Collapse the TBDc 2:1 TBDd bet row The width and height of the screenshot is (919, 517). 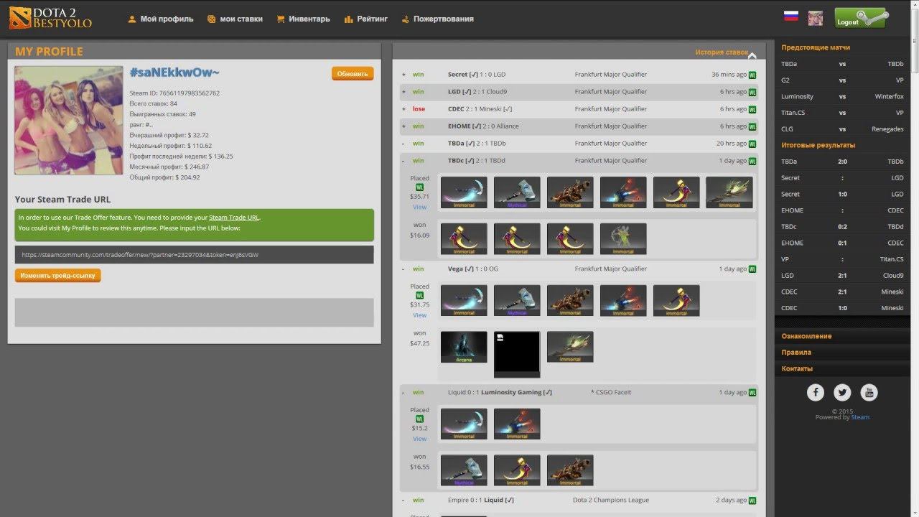[x=403, y=161]
